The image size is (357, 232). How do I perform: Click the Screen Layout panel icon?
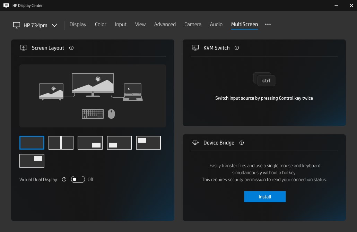[23, 48]
